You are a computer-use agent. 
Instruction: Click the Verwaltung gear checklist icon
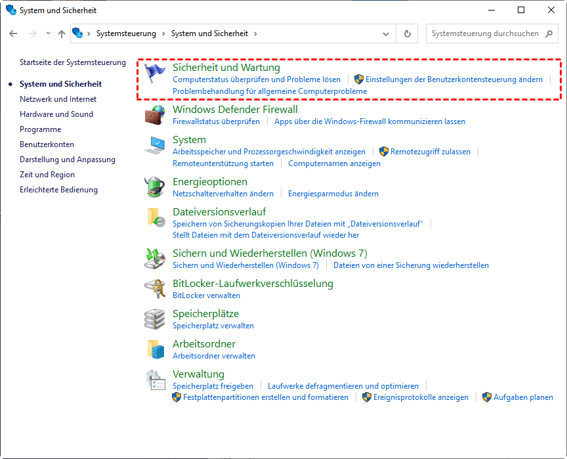tap(156, 380)
